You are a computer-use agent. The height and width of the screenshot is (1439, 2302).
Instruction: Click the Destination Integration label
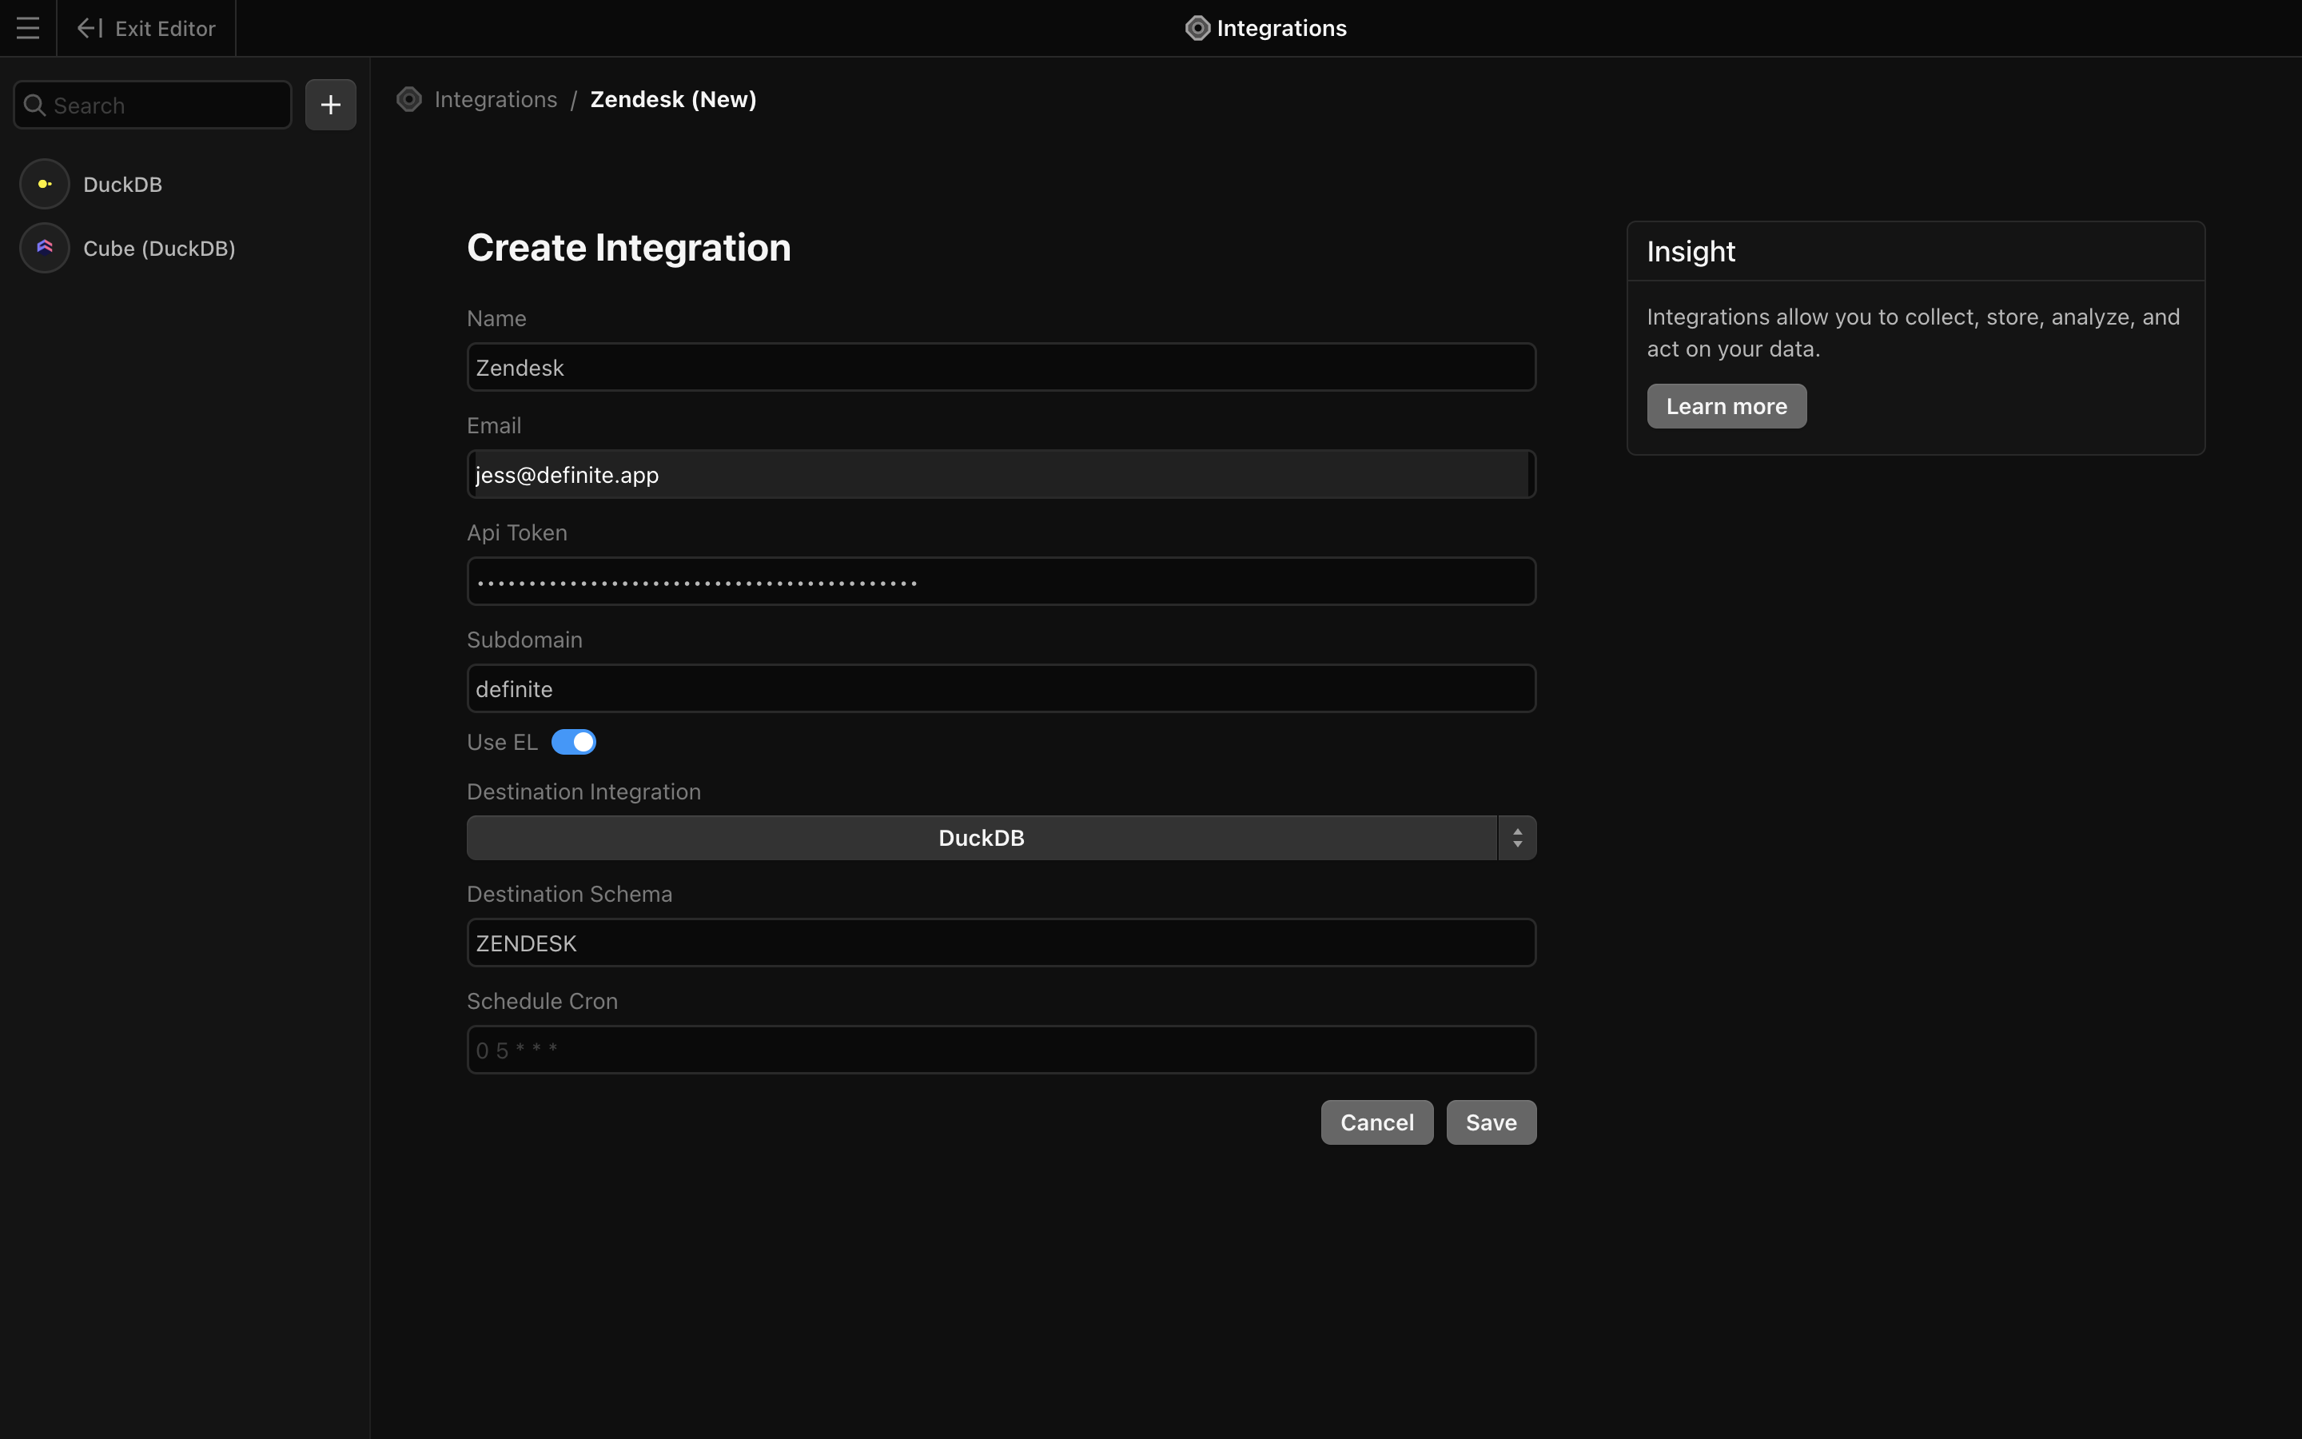pyautogui.click(x=583, y=791)
